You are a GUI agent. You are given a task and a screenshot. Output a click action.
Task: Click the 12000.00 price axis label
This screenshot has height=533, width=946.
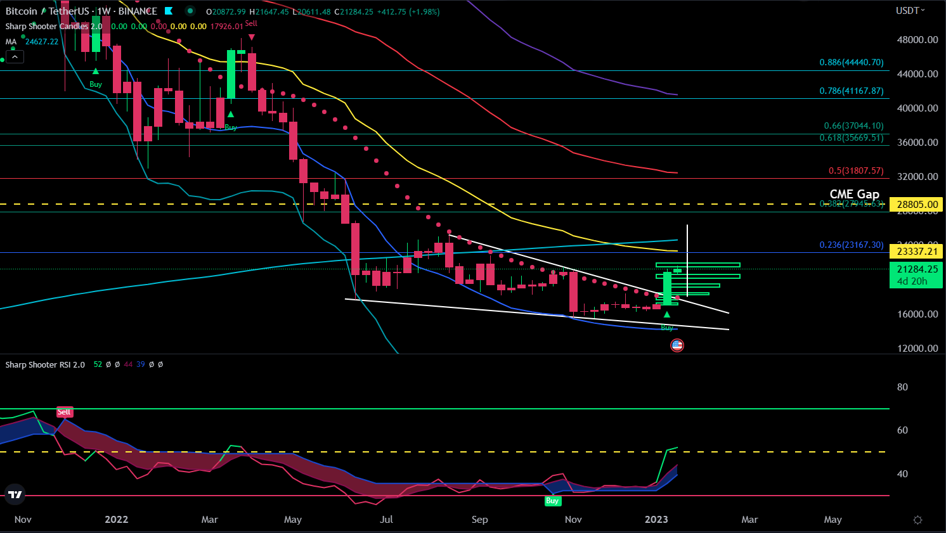pos(917,348)
